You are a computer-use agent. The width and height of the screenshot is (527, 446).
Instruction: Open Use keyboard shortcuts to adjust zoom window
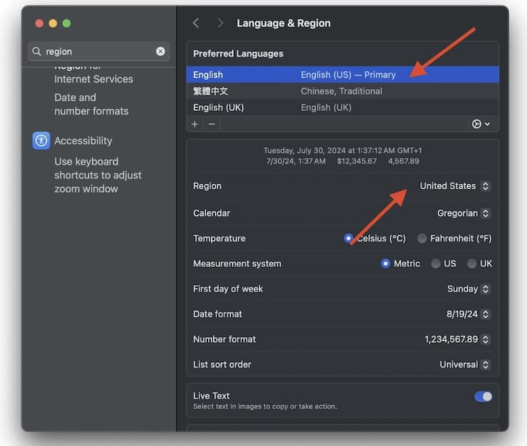pyautogui.click(x=98, y=175)
